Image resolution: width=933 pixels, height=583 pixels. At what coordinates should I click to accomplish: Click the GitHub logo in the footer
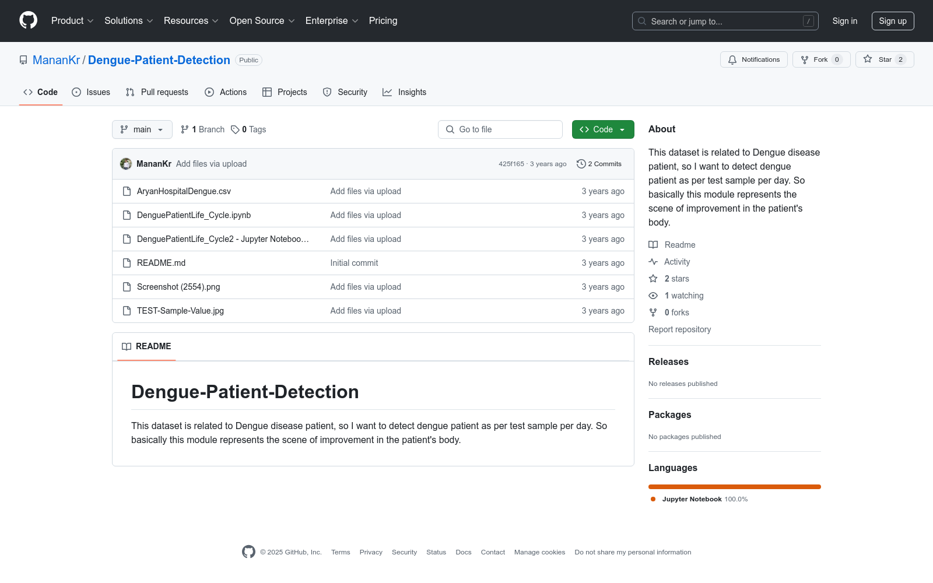(x=248, y=552)
